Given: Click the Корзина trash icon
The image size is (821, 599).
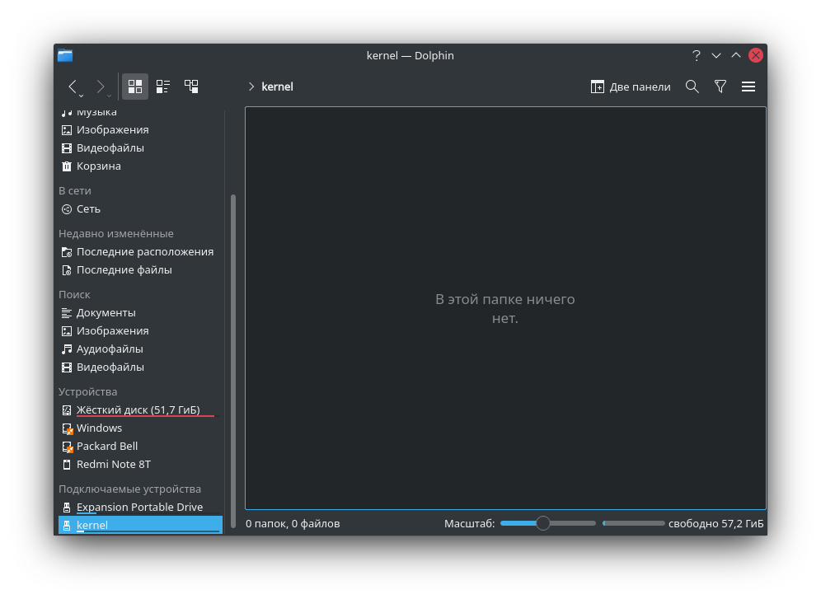Looking at the screenshot, I should (x=67, y=166).
